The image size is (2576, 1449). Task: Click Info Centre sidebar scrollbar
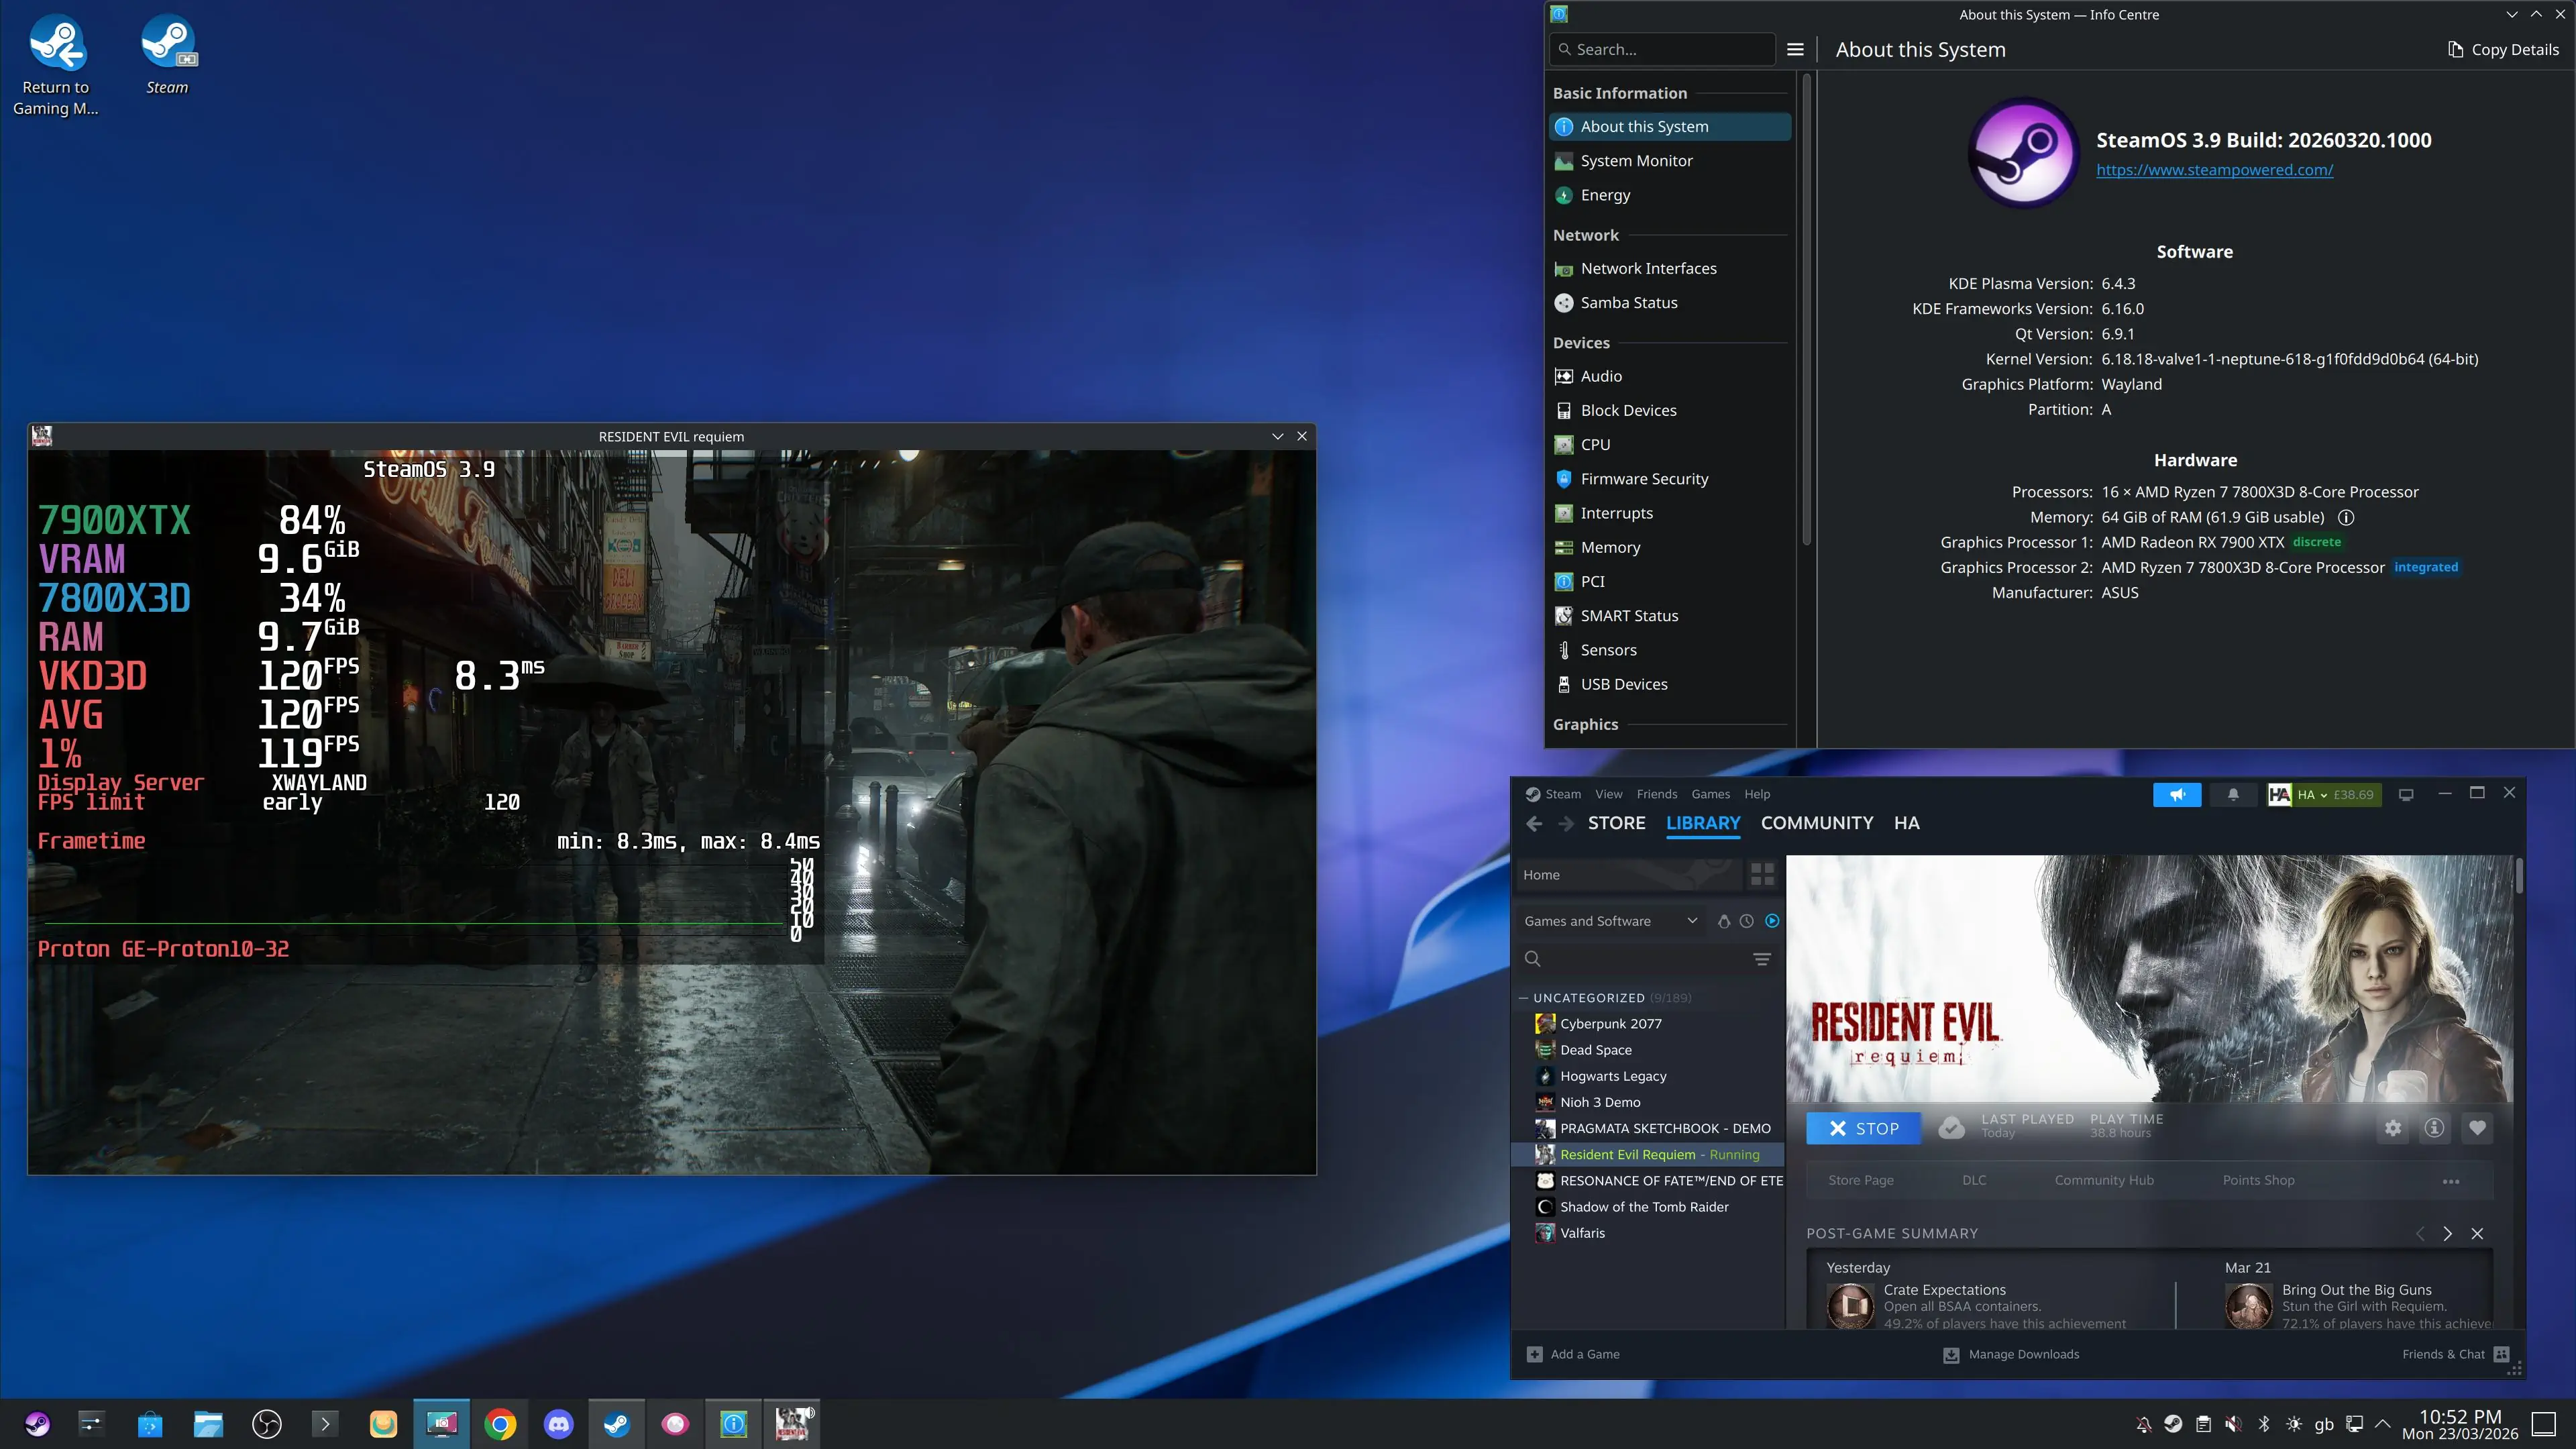coord(1806,310)
